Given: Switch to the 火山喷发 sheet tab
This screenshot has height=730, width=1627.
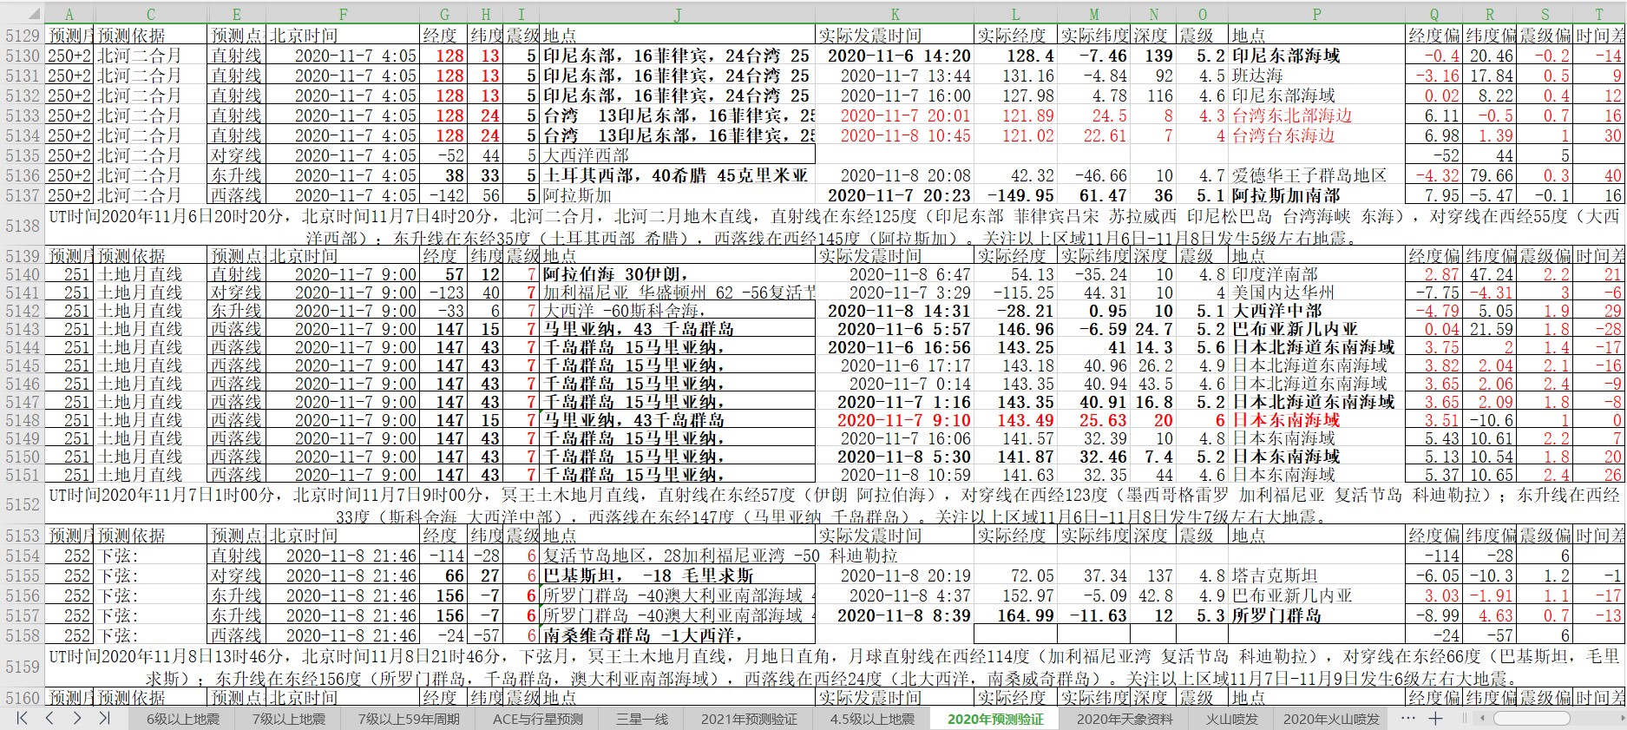Looking at the screenshot, I should pyautogui.click(x=1231, y=719).
